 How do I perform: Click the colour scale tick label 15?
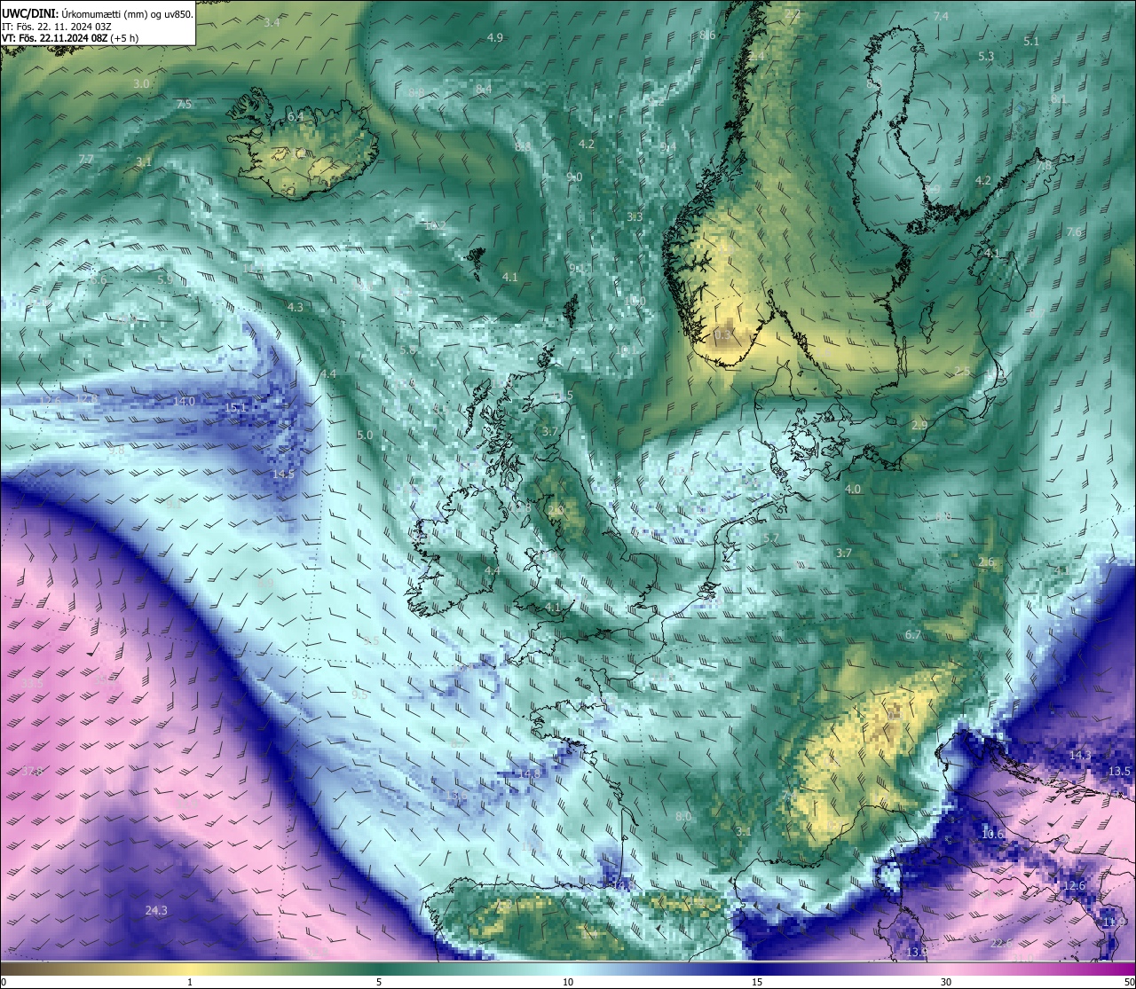757,982
